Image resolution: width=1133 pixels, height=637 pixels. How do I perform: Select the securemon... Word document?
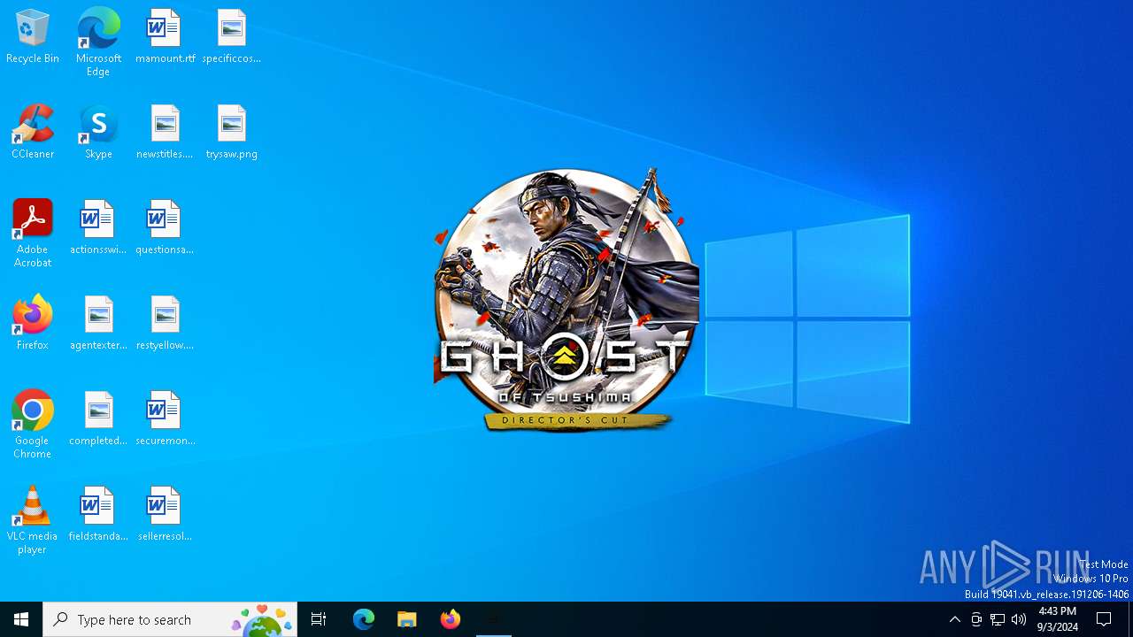pyautogui.click(x=166, y=419)
